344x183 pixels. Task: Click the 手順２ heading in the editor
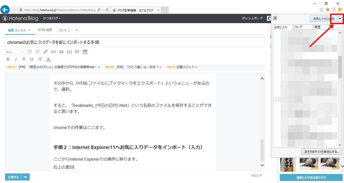coord(128,147)
